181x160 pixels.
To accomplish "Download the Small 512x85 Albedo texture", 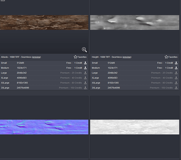I will 85,63.
